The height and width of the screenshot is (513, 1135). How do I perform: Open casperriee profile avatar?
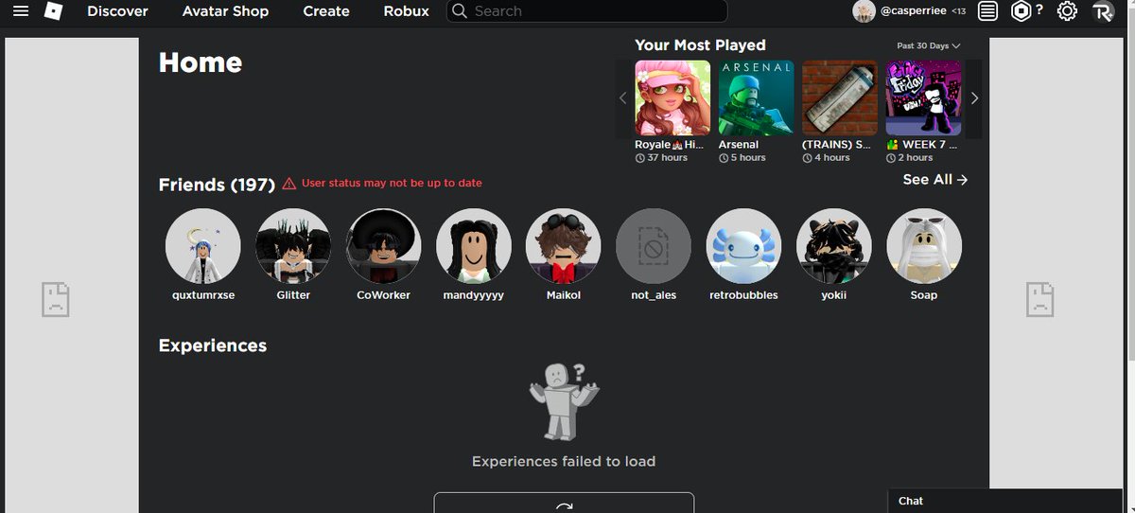click(x=864, y=11)
